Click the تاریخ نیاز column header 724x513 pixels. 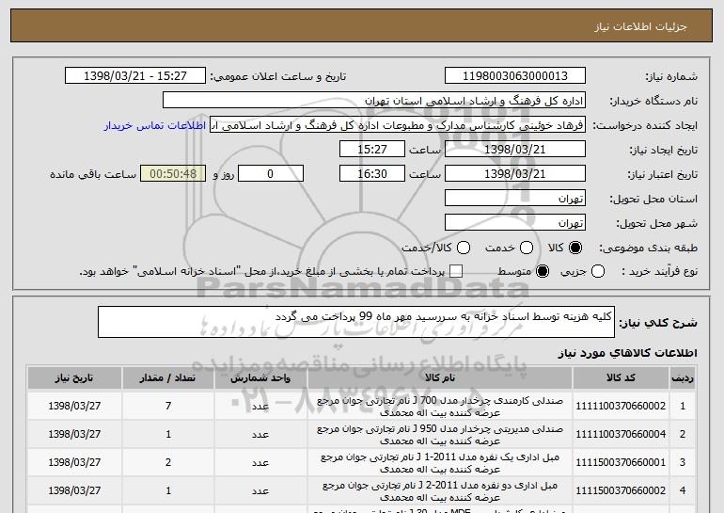(74, 378)
